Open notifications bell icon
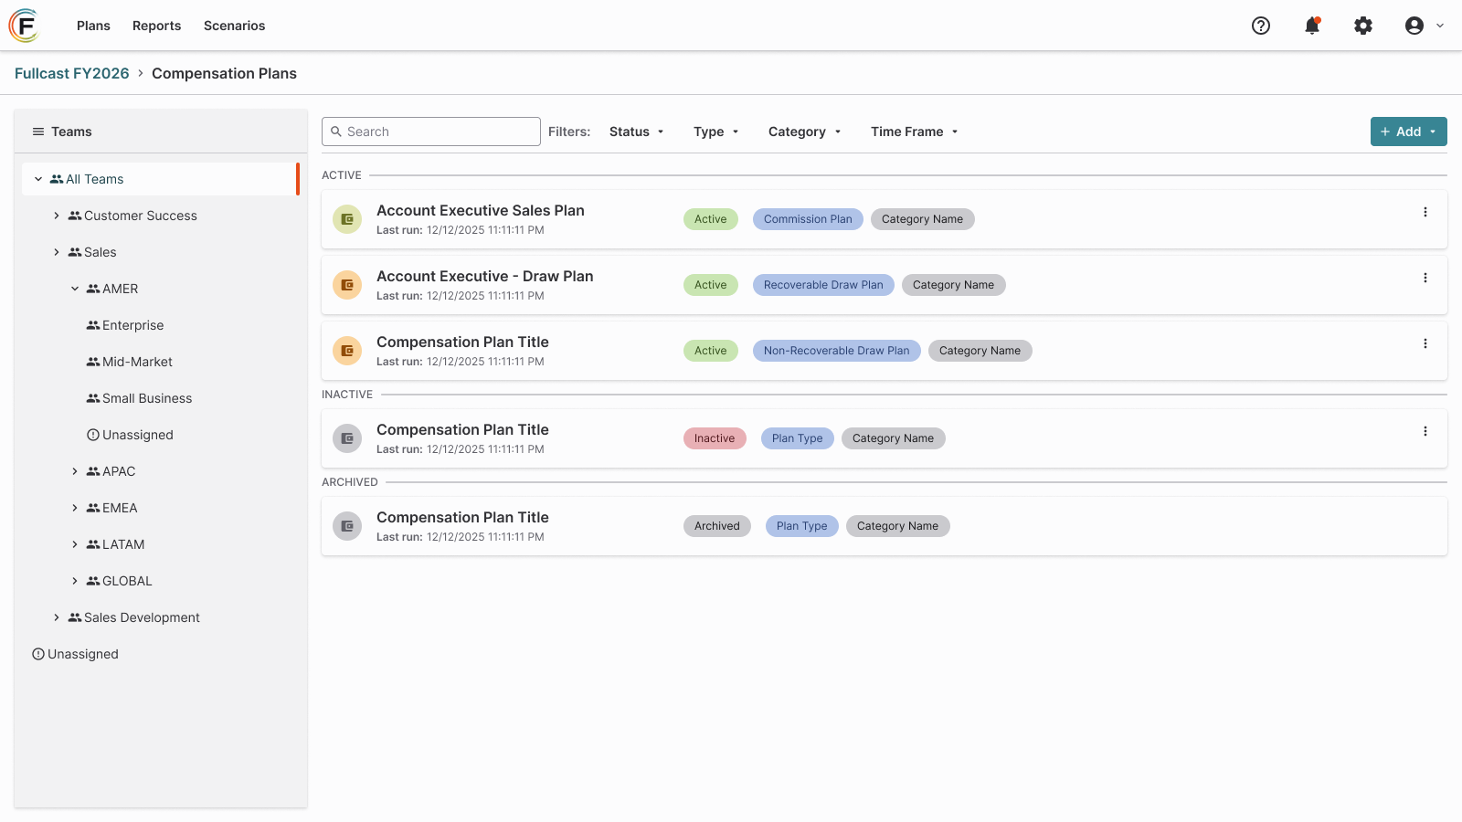 (1312, 26)
